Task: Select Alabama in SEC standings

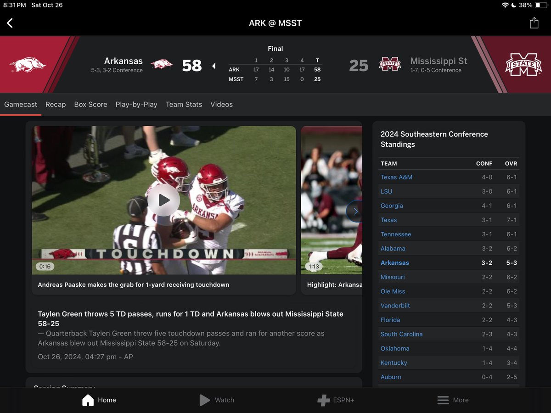Action: pos(393,248)
